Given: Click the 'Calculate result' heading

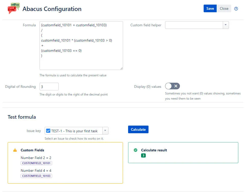Looking at the screenshot, I should pos(154,150).
